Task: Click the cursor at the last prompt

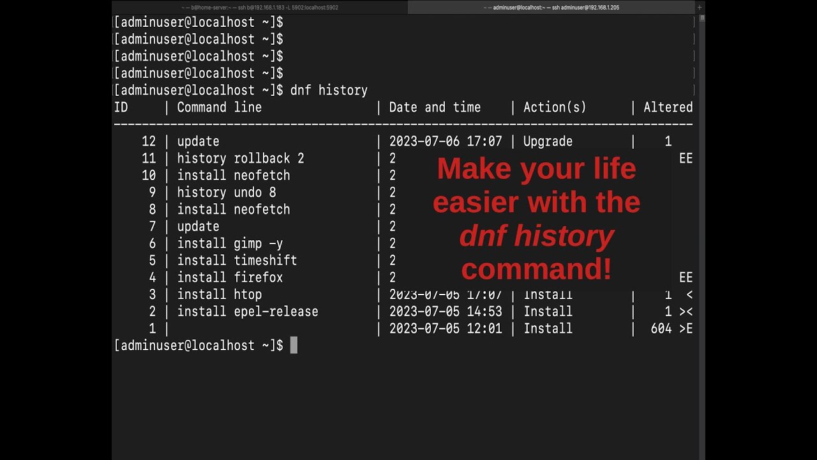Action: click(x=294, y=345)
